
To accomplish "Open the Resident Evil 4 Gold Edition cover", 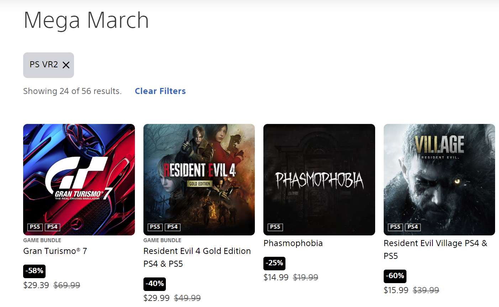I will pyautogui.click(x=199, y=175).
